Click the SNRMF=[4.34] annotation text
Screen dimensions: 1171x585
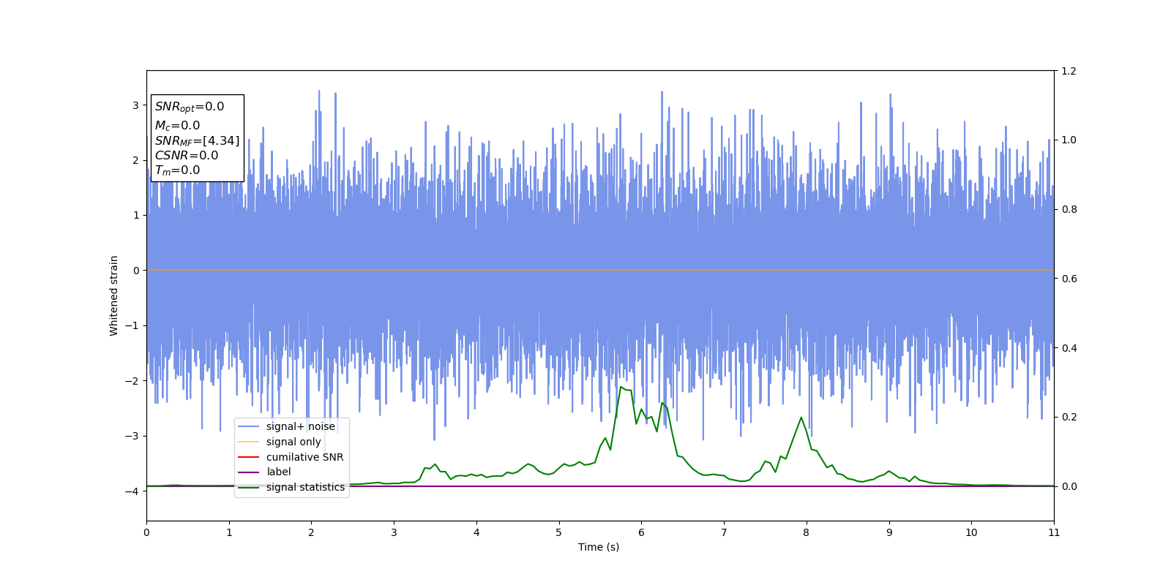pos(197,141)
